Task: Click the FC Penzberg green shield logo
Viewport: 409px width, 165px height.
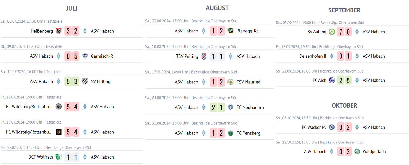Action: tap(231, 133)
